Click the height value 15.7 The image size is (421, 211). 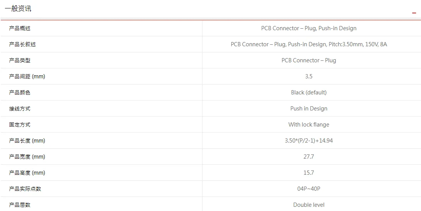(309, 173)
